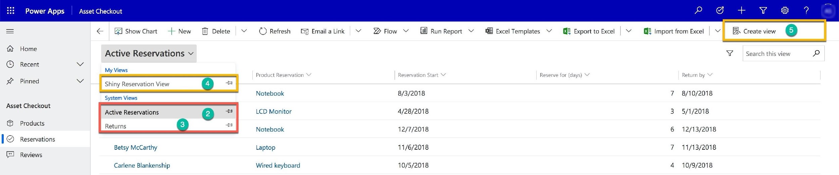
Task: Open advanced find funnel in header
Action: point(763,11)
